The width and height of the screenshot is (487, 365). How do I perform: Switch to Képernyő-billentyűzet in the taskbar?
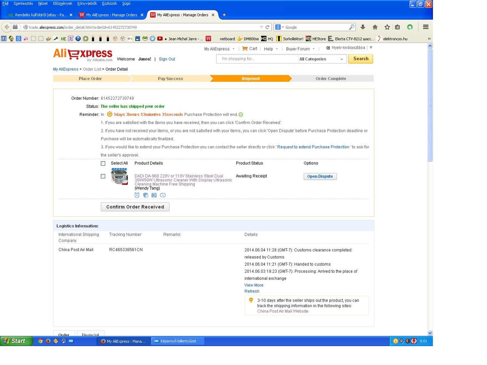coord(178,341)
